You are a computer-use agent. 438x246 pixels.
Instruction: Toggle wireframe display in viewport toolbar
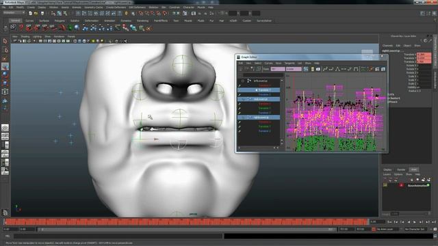75,41
